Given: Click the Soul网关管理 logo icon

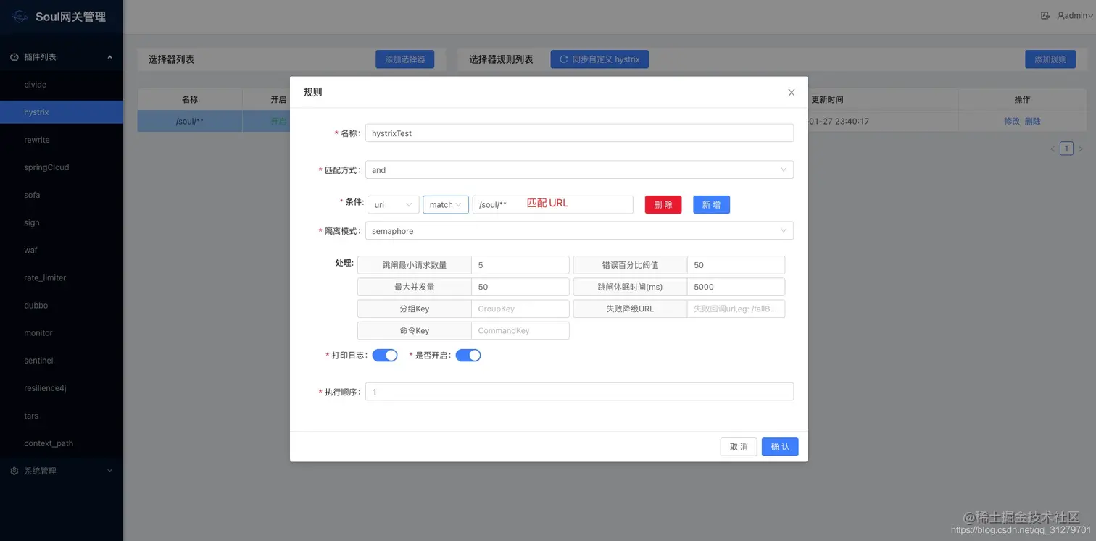Looking at the screenshot, I should tap(18, 15).
